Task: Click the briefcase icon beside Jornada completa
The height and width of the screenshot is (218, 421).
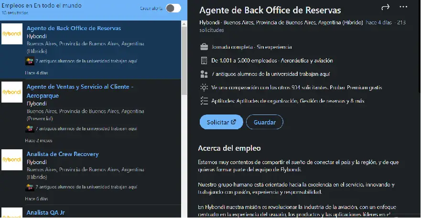Action: 204,47
